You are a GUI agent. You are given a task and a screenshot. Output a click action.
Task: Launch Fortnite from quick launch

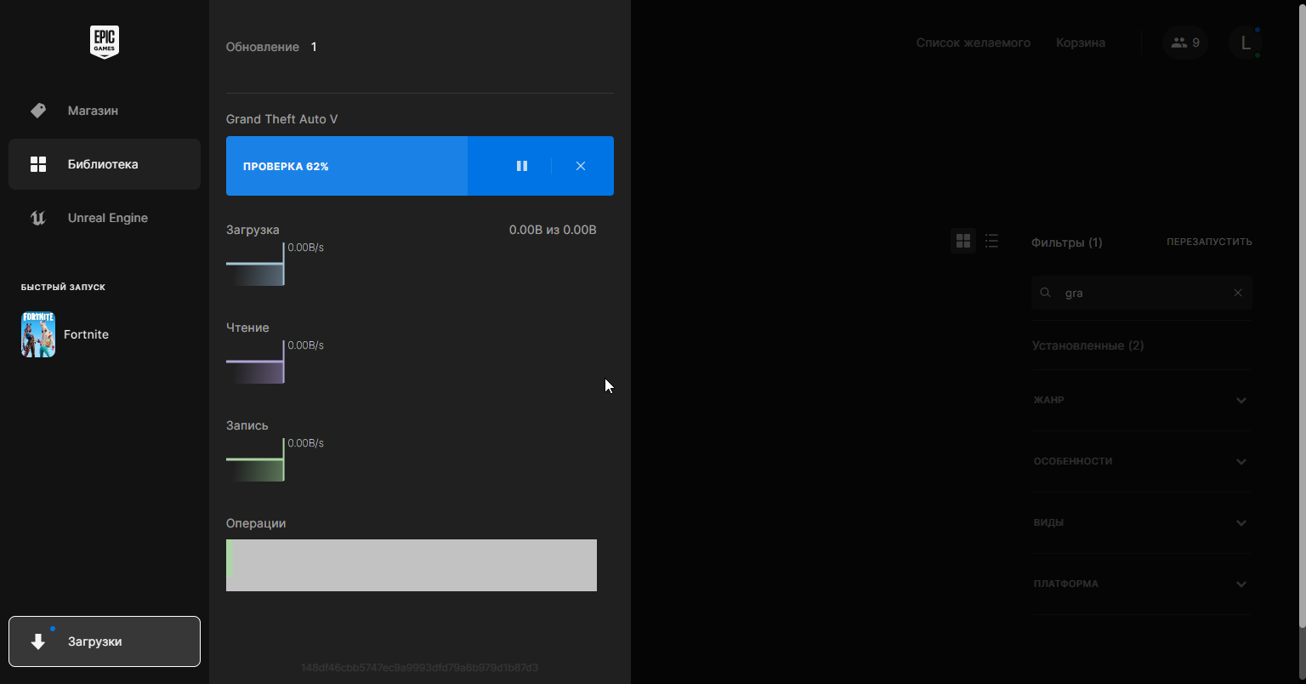point(38,334)
